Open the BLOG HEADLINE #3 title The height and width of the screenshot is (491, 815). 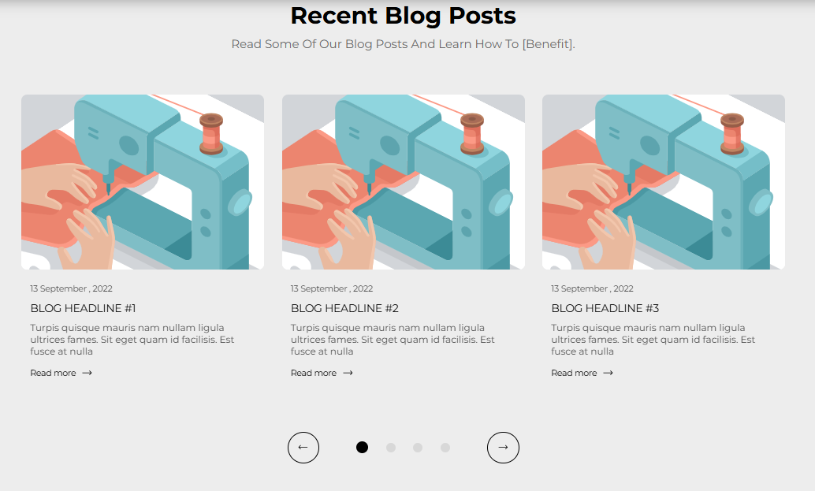[x=605, y=309]
